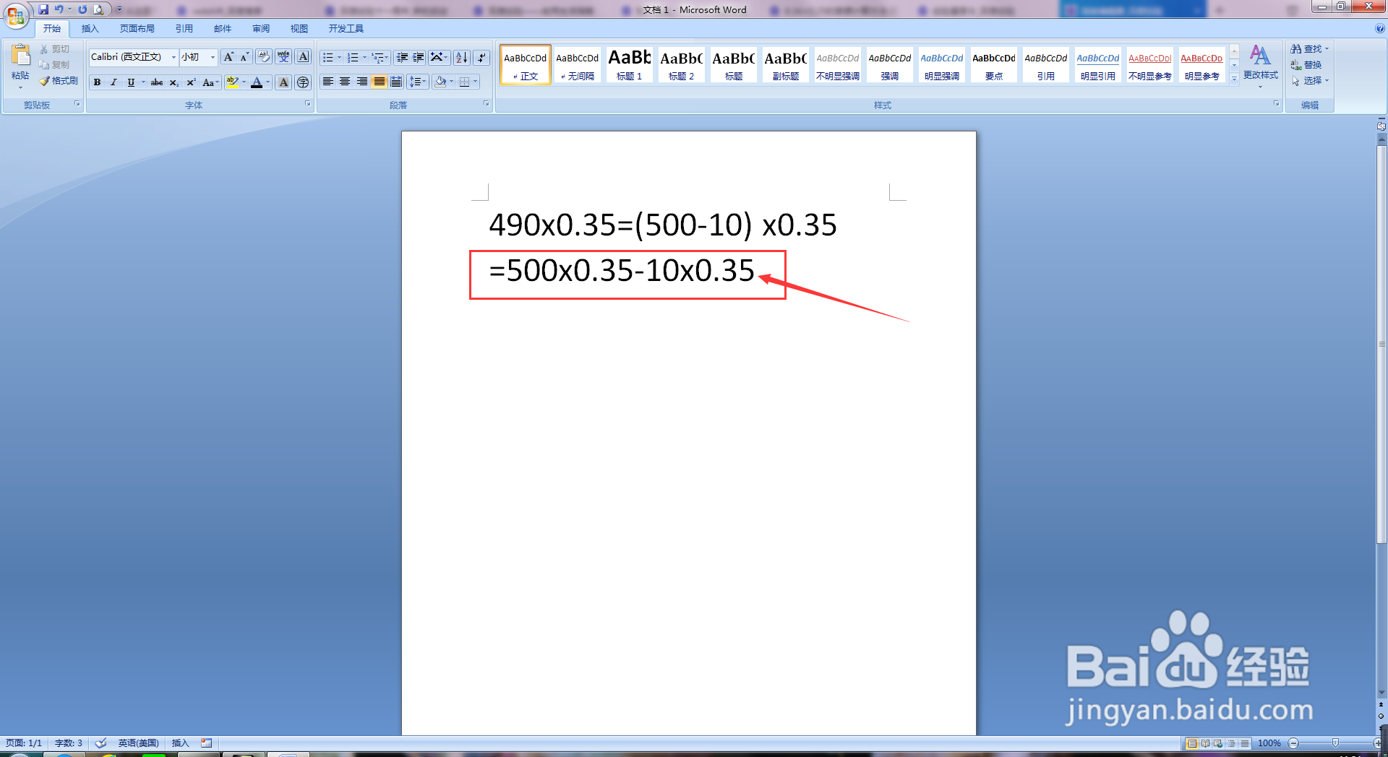Sort text with the A-Z icon
1388x757 pixels.
pyautogui.click(x=461, y=57)
